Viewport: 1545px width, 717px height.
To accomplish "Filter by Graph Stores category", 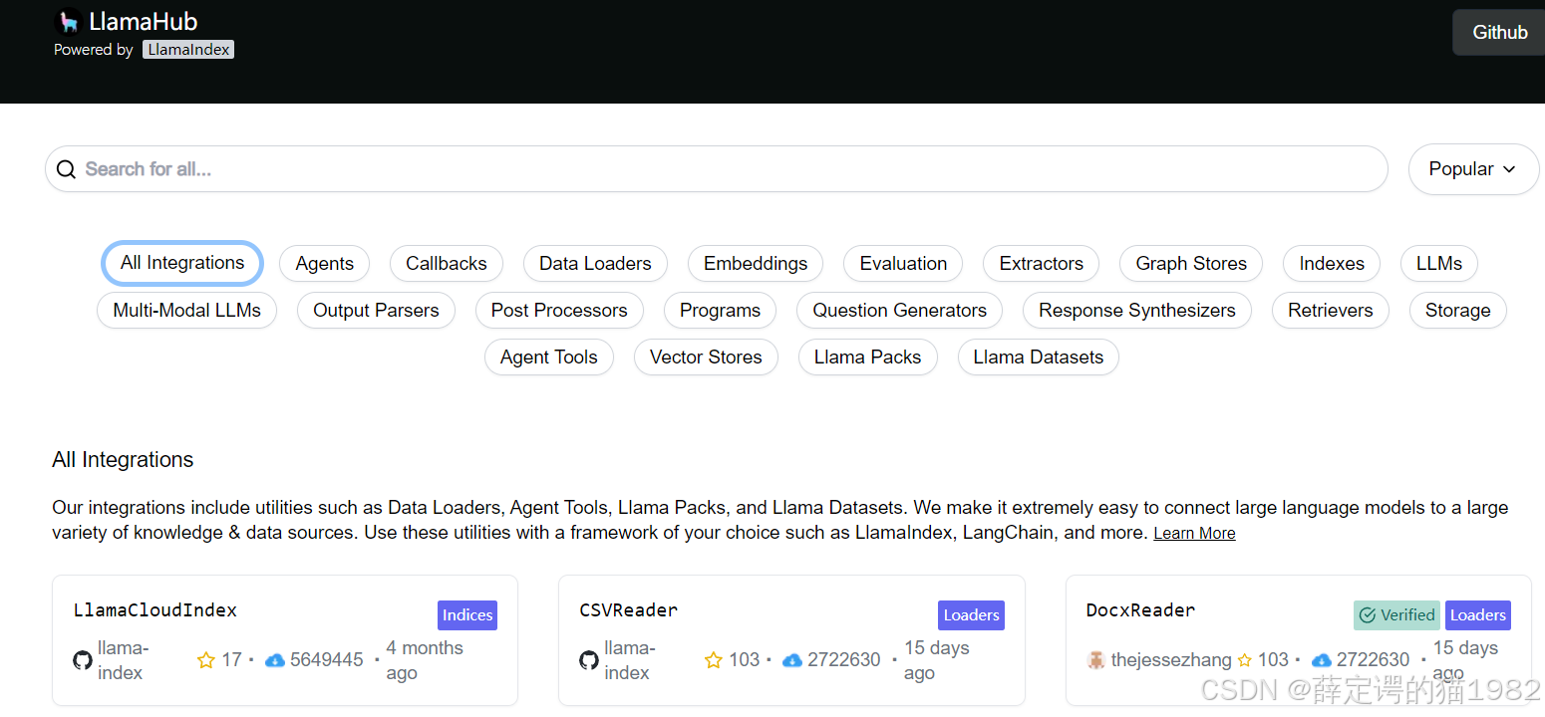I will (x=1191, y=264).
